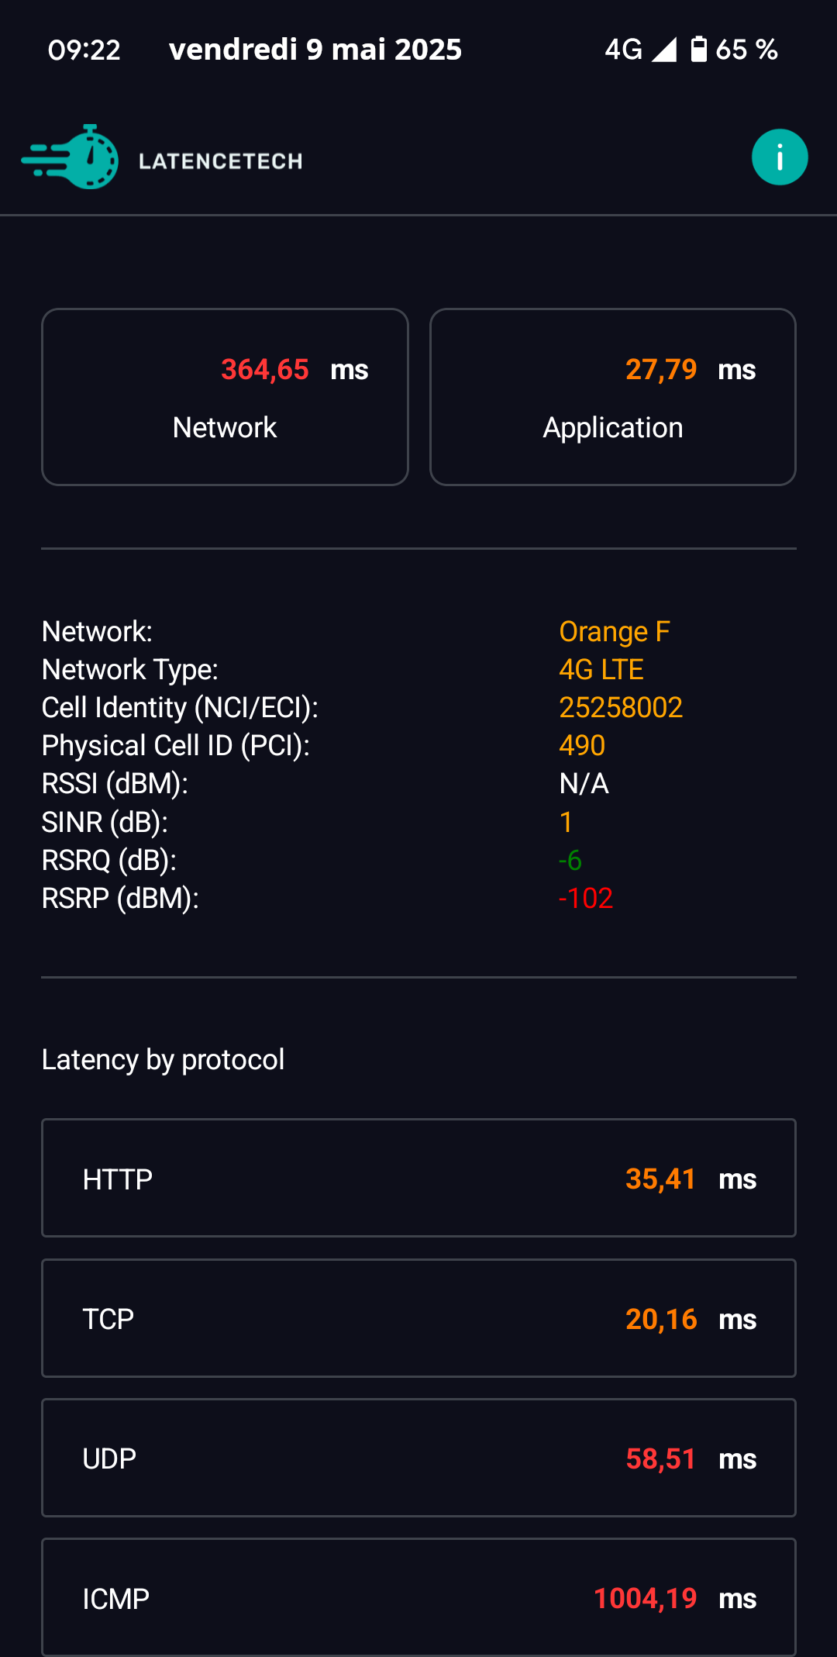Tap the 4G signal strength icon
The image size is (837, 1657).
click(664, 50)
